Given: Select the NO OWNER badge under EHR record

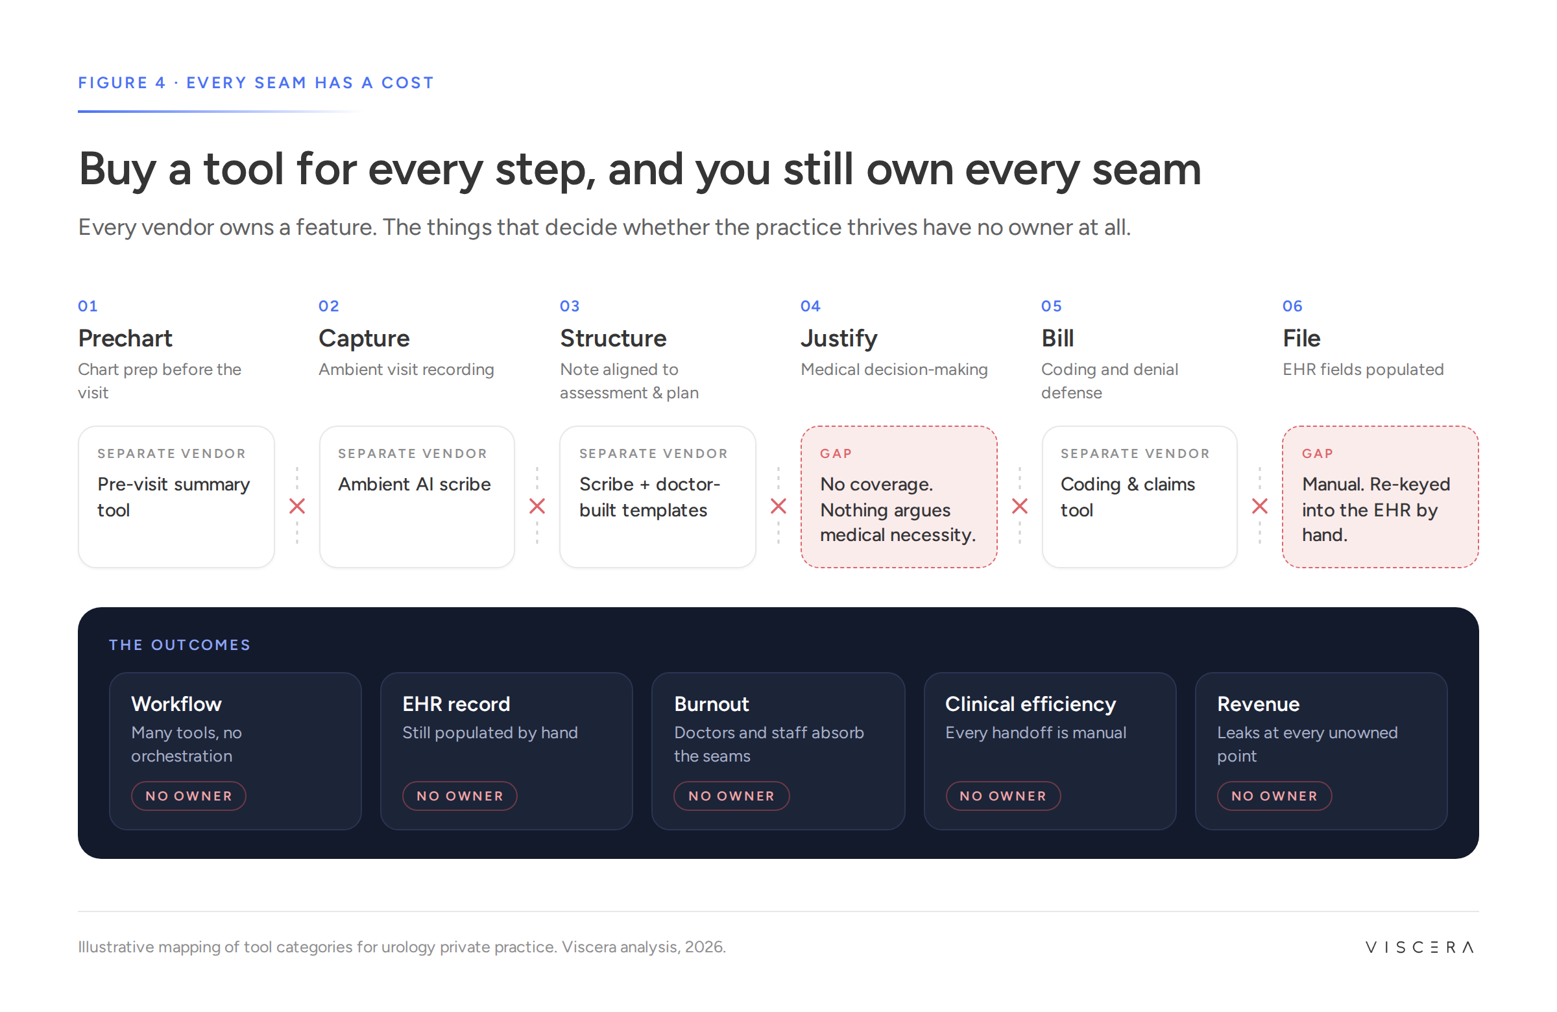Looking at the screenshot, I should click(x=460, y=795).
